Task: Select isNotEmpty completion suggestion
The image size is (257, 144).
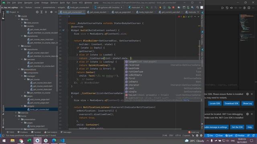Action: (x=163, y=75)
